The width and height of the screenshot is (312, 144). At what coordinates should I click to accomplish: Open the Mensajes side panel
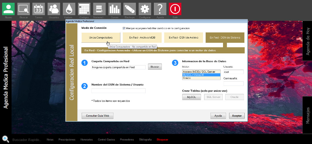click(307, 115)
